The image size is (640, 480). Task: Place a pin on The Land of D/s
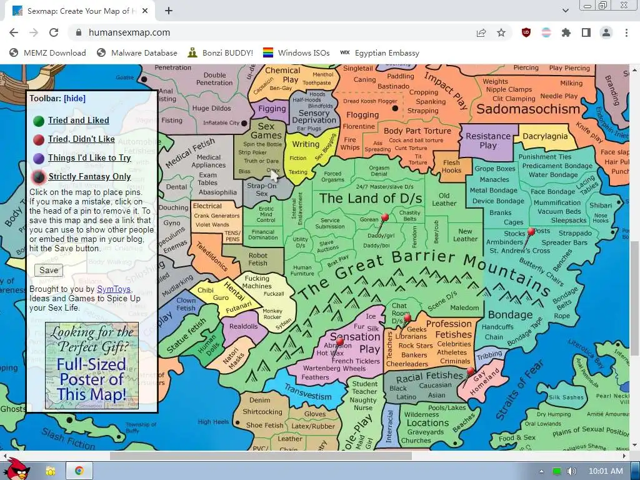[x=371, y=198]
